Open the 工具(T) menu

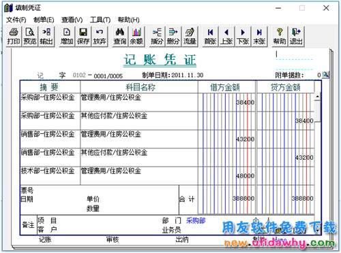click(x=100, y=20)
